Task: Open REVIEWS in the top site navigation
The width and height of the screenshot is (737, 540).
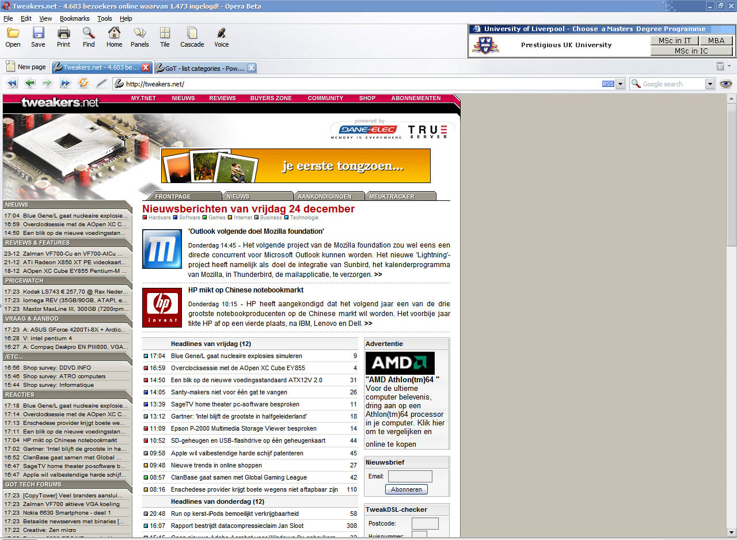Action: click(222, 98)
